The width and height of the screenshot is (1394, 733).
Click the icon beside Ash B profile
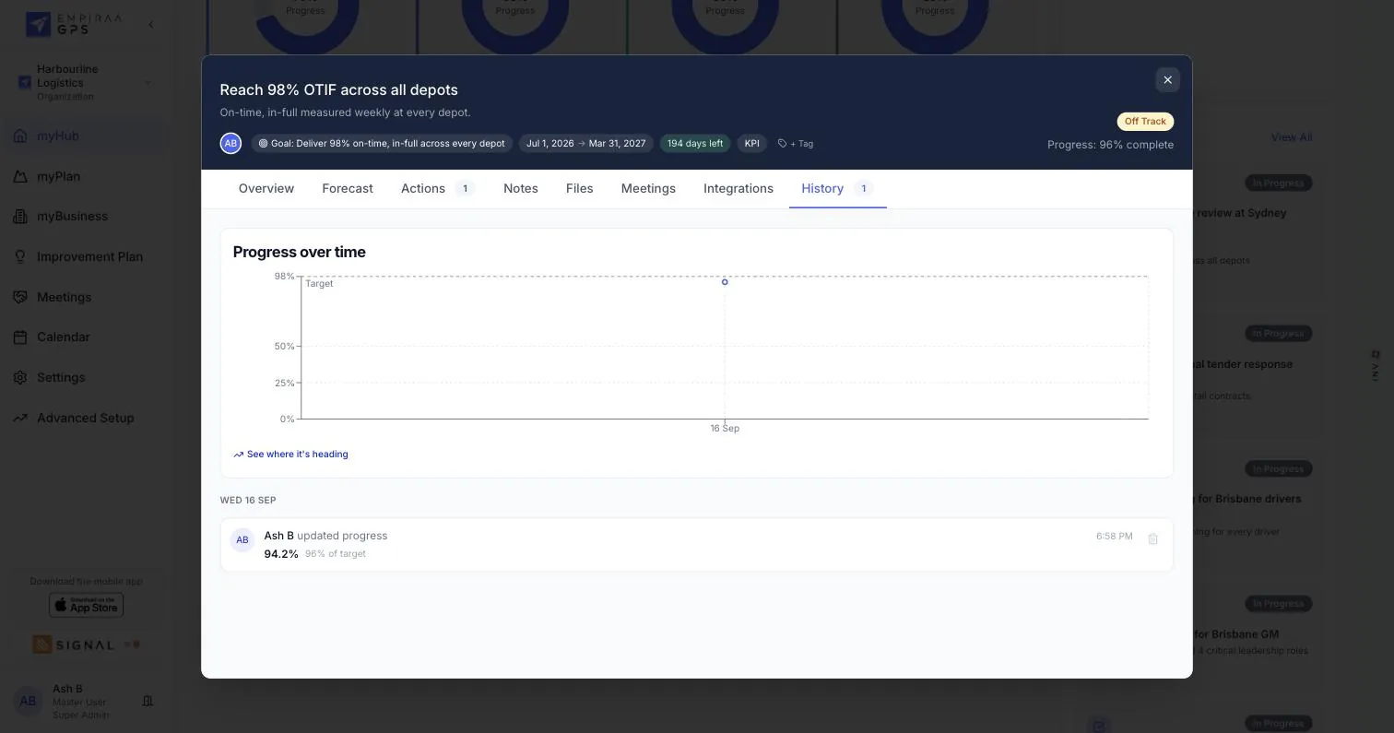point(148,701)
